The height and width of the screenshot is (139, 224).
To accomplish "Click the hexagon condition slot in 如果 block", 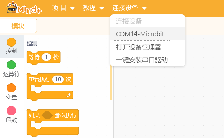I will click(47, 115).
